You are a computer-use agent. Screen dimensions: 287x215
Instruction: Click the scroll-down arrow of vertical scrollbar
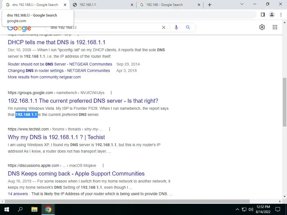(284, 197)
